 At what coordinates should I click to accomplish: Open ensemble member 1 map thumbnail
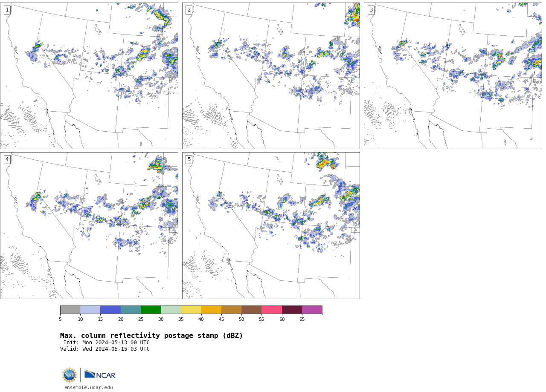(89, 76)
